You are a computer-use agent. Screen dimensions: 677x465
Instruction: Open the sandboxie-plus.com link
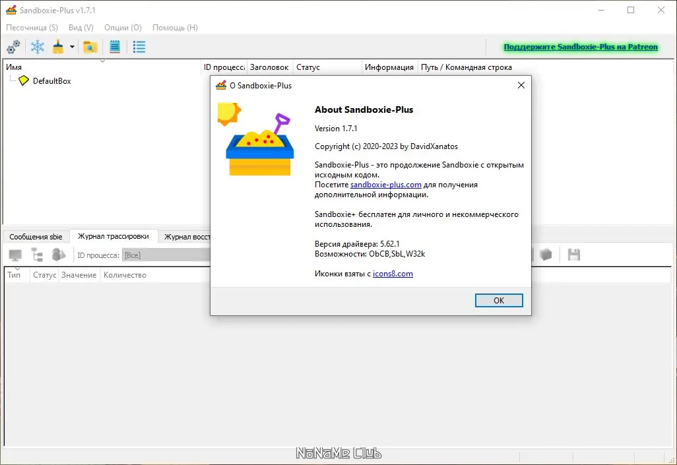[385, 185]
